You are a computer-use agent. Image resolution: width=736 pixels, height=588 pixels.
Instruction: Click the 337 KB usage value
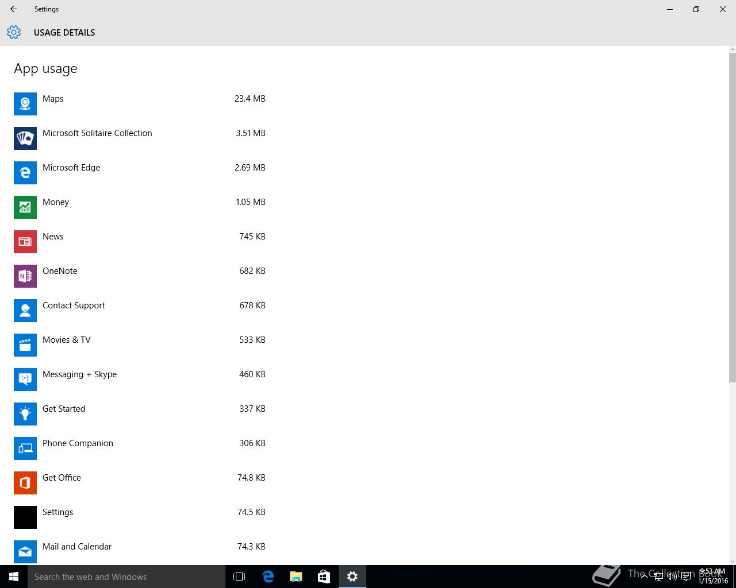coord(252,409)
